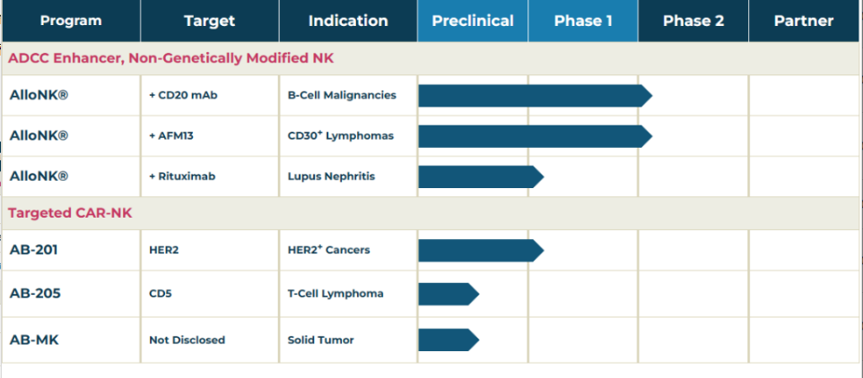The height and width of the screenshot is (378, 863).
Task: Click the Indication column header
Action: coord(348,21)
